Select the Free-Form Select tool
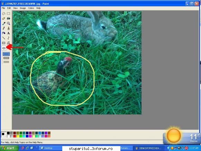The height and width of the screenshot is (151, 201). pyautogui.click(x=3, y=14)
